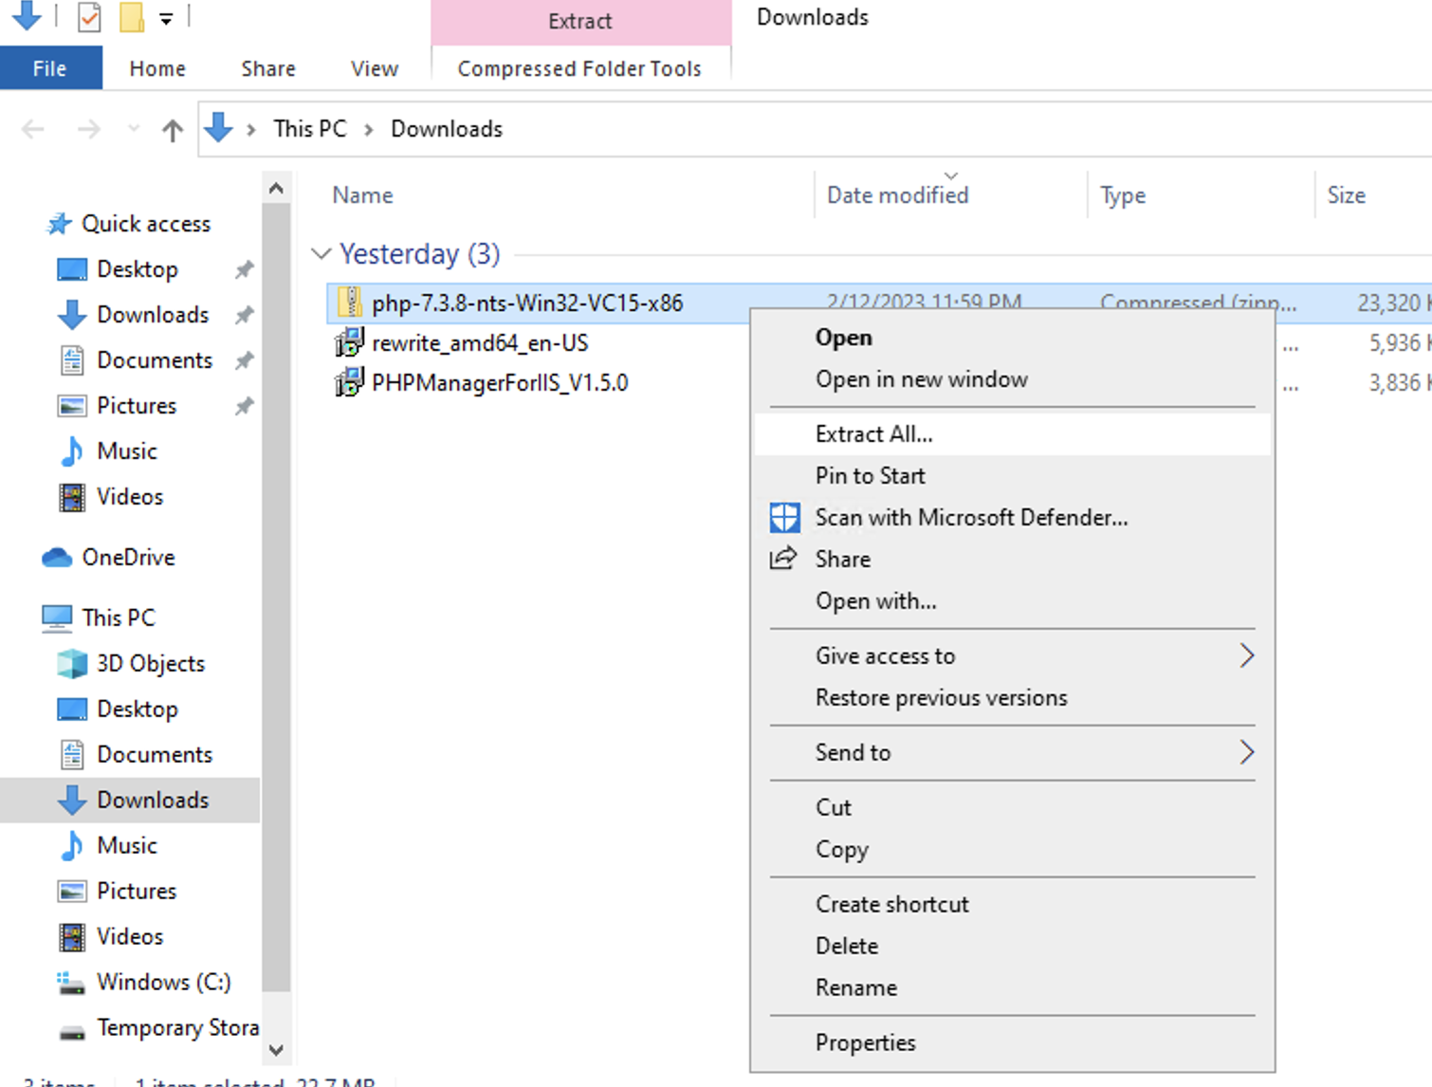Click the OneDrive cloud icon
Viewport: 1432px width, 1087px height.
point(57,558)
